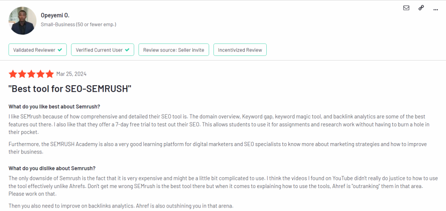Click the envelope email icon
Screen dimensions: 446x211
[x=406, y=8]
